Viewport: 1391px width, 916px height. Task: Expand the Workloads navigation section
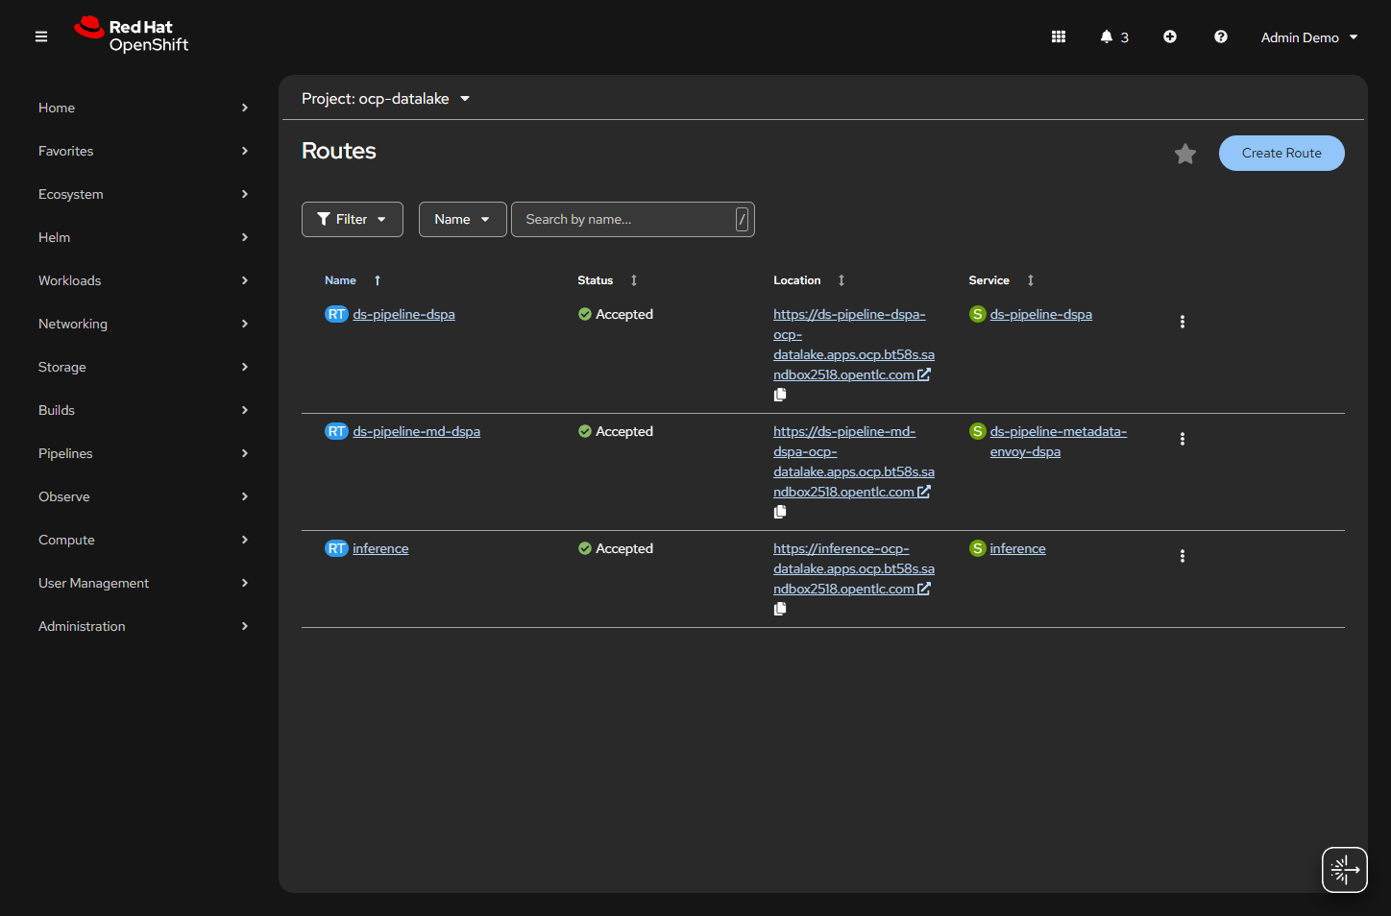coord(143,280)
